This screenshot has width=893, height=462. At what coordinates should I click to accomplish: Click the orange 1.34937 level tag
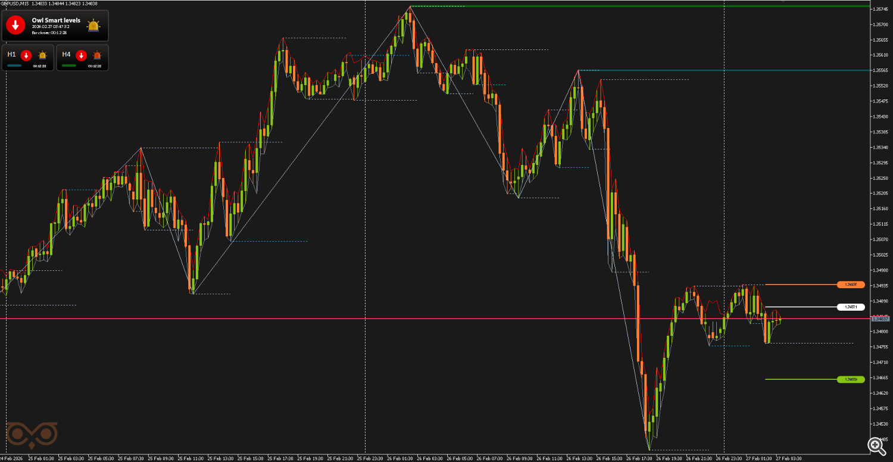(851, 285)
